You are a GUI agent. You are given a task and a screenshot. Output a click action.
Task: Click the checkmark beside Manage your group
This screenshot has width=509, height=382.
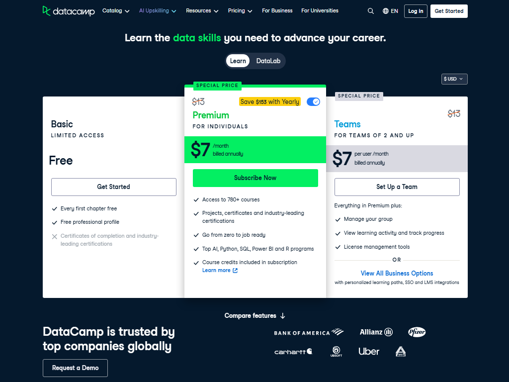point(338,219)
